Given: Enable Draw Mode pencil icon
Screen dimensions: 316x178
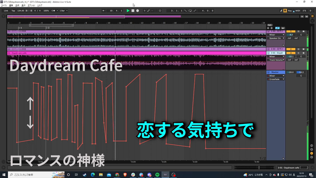Looking at the screenshot, I should point(281,11).
